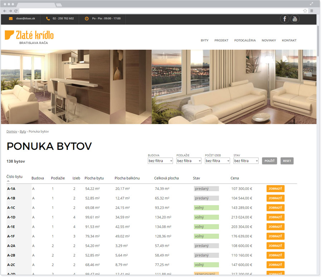Open the STAV filter dropdown

pos(246,161)
